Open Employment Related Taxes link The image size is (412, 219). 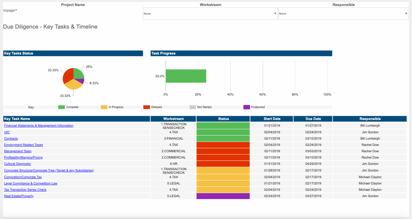(x=24, y=145)
